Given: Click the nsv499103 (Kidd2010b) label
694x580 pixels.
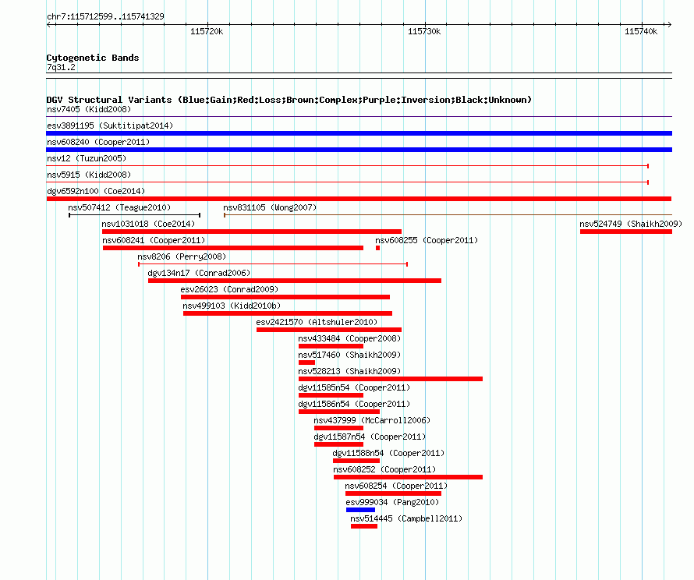Looking at the screenshot, I should tap(232, 306).
